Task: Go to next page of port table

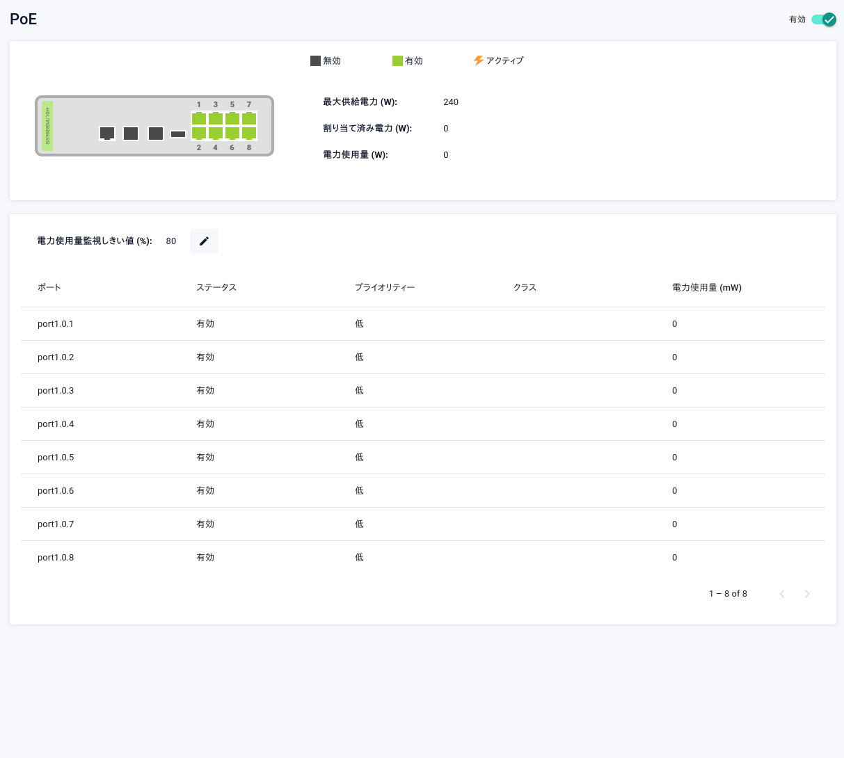Action: [807, 594]
